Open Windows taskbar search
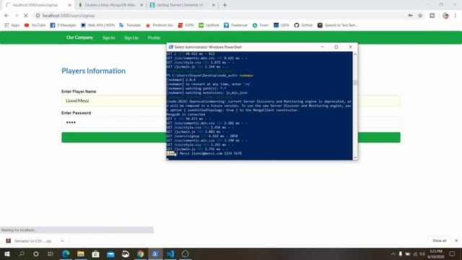 [22, 253]
